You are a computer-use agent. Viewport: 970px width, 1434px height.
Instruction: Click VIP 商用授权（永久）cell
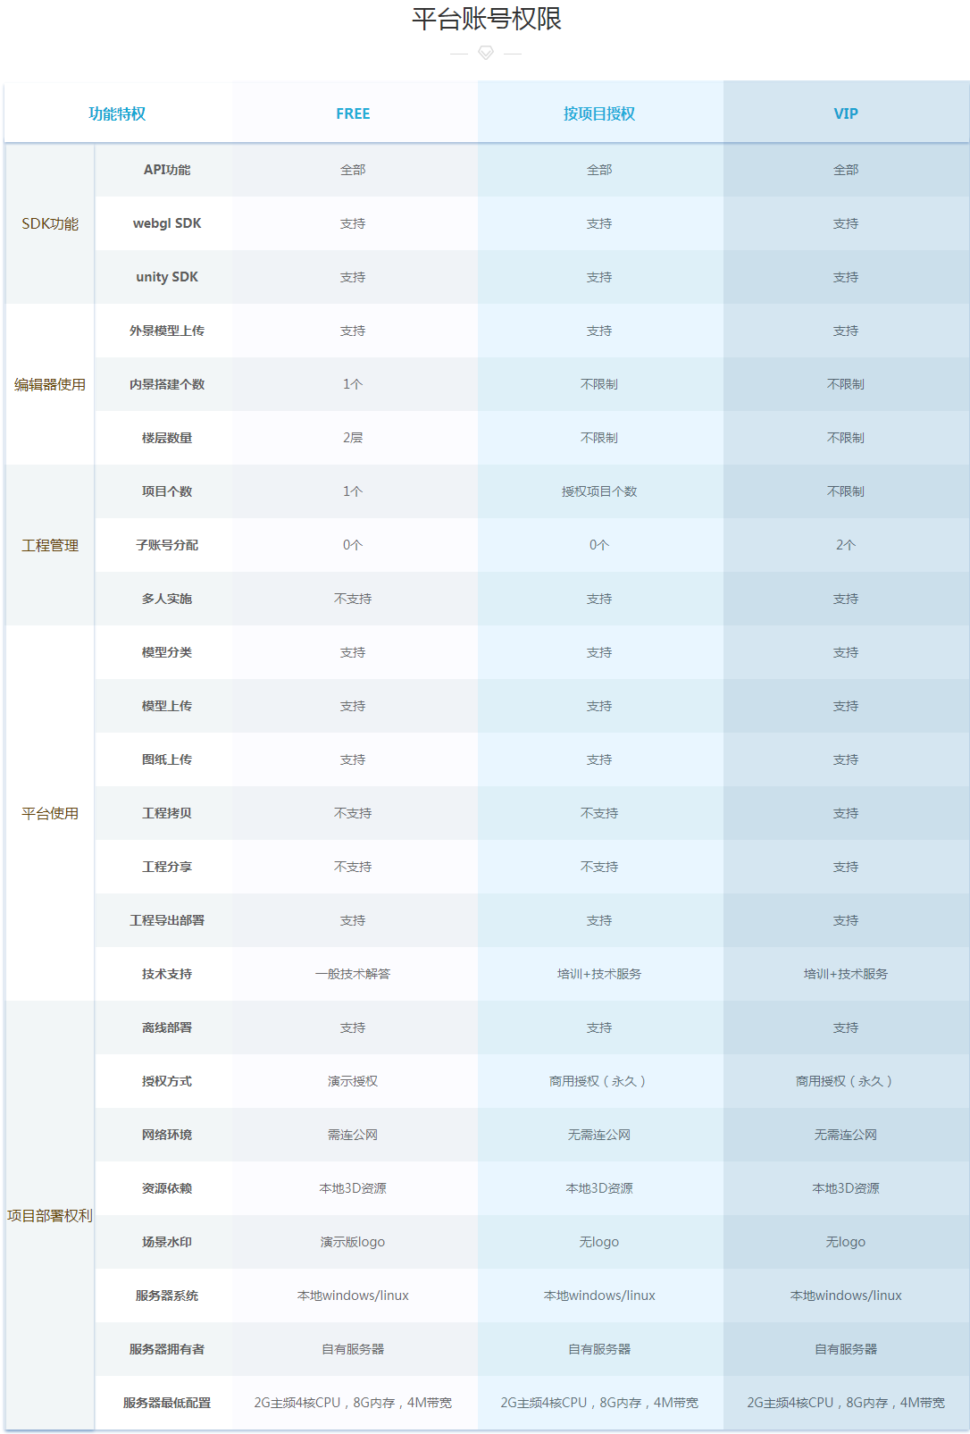point(846,1081)
